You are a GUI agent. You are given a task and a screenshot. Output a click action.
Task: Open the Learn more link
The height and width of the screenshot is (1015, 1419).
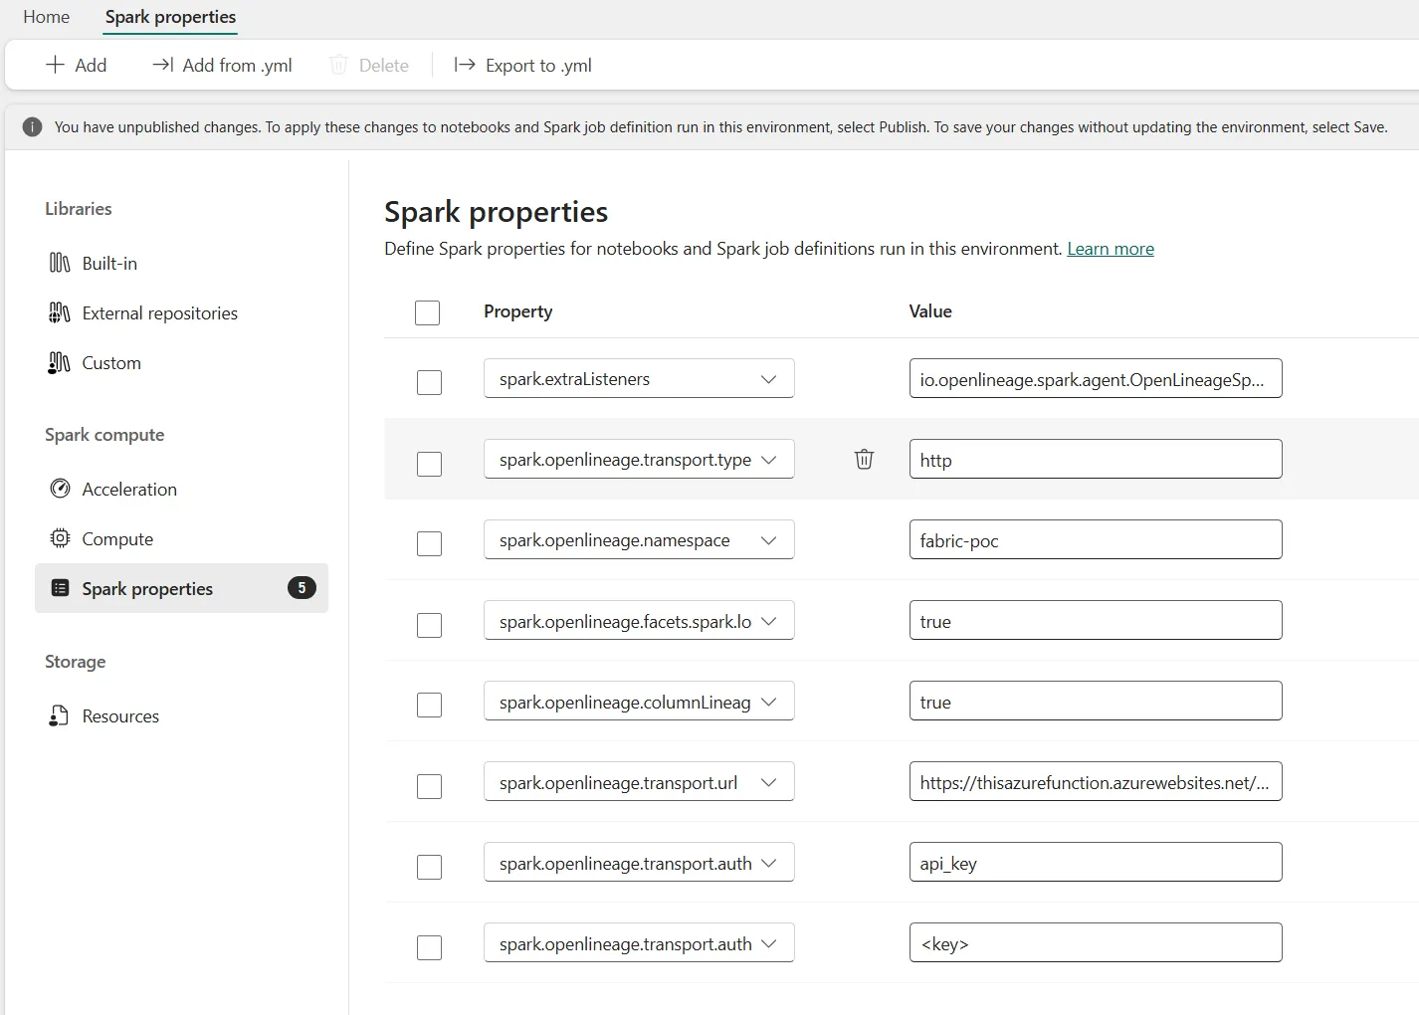(x=1111, y=248)
